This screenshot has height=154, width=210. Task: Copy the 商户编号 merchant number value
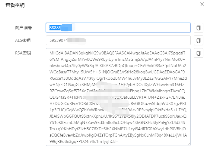point(198,28)
